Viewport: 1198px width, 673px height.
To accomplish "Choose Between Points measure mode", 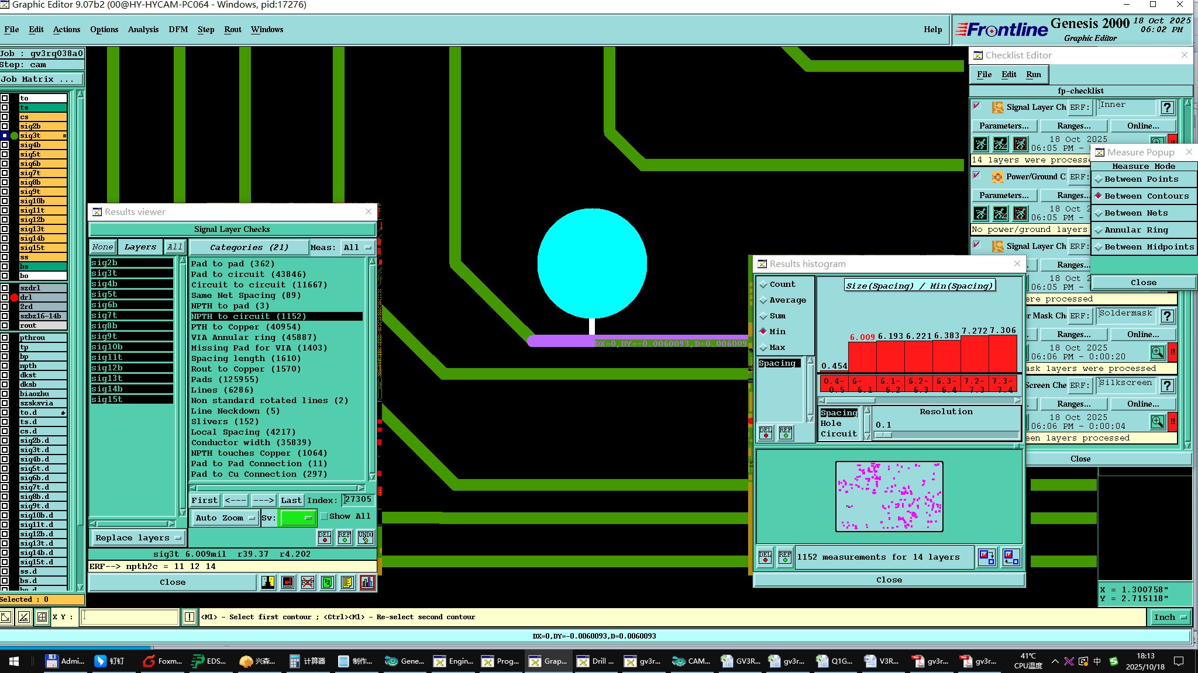I will 1141,179.
